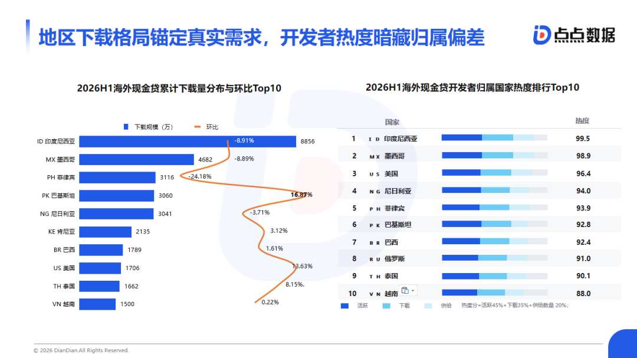Click the PH 菲律宾 download bar
Screen dimensions: 637x358
pyautogui.click(x=117, y=177)
